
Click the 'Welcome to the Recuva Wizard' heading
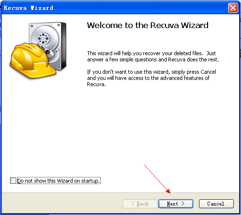tap(148, 25)
